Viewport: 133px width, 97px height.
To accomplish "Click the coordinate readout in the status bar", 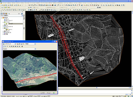I will point(8,96).
